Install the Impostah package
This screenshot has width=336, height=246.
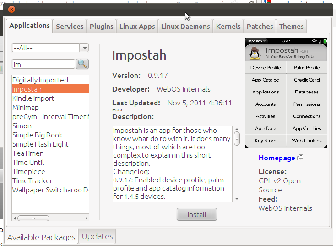point(197,214)
